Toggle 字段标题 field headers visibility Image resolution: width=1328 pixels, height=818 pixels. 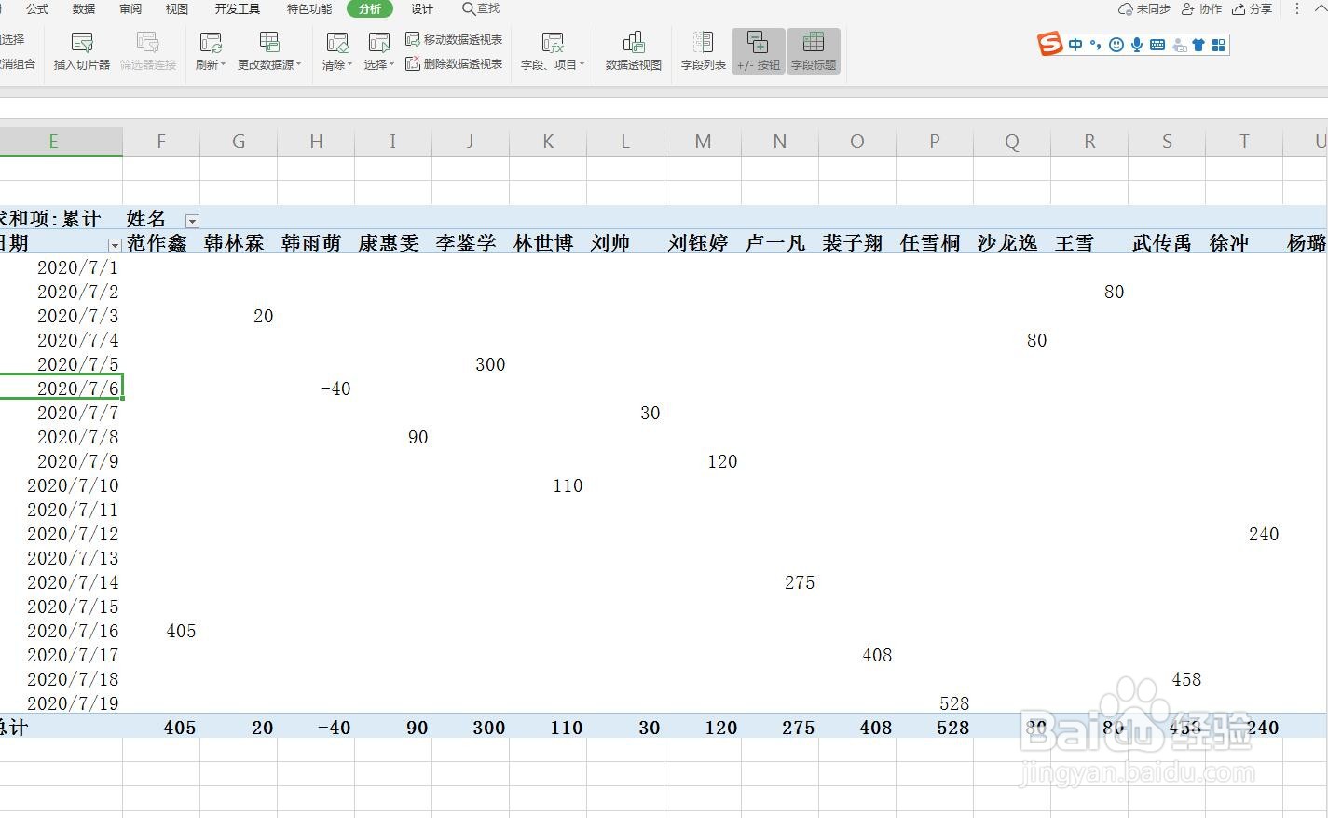[x=813, y=51]
